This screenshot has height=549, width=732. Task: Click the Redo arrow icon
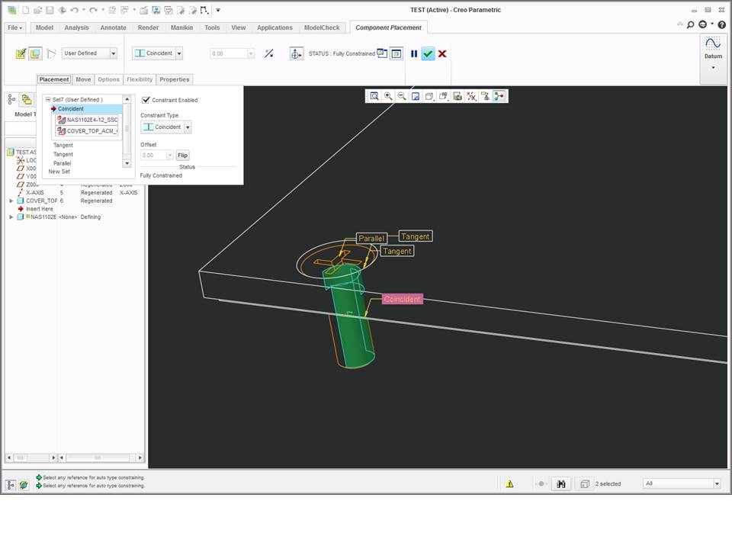tap(93, 10)
